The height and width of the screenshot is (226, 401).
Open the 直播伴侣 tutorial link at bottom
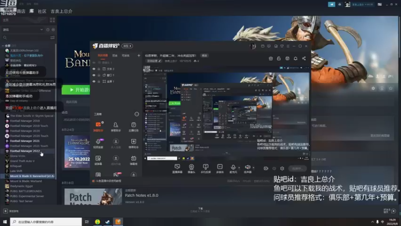point(107,181)
